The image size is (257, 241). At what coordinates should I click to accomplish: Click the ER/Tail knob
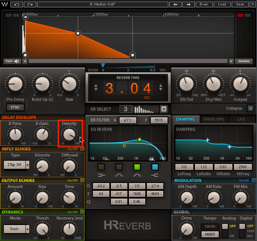(187, 84)
